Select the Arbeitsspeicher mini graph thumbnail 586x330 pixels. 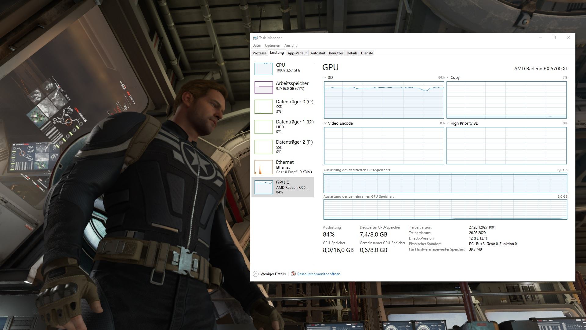coord(264,87)
